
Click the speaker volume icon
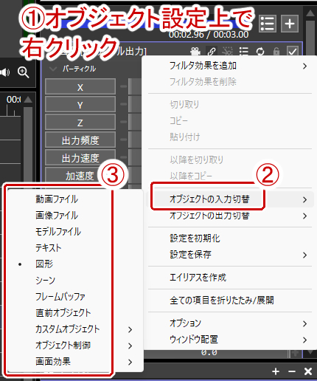tap(4, 72)
